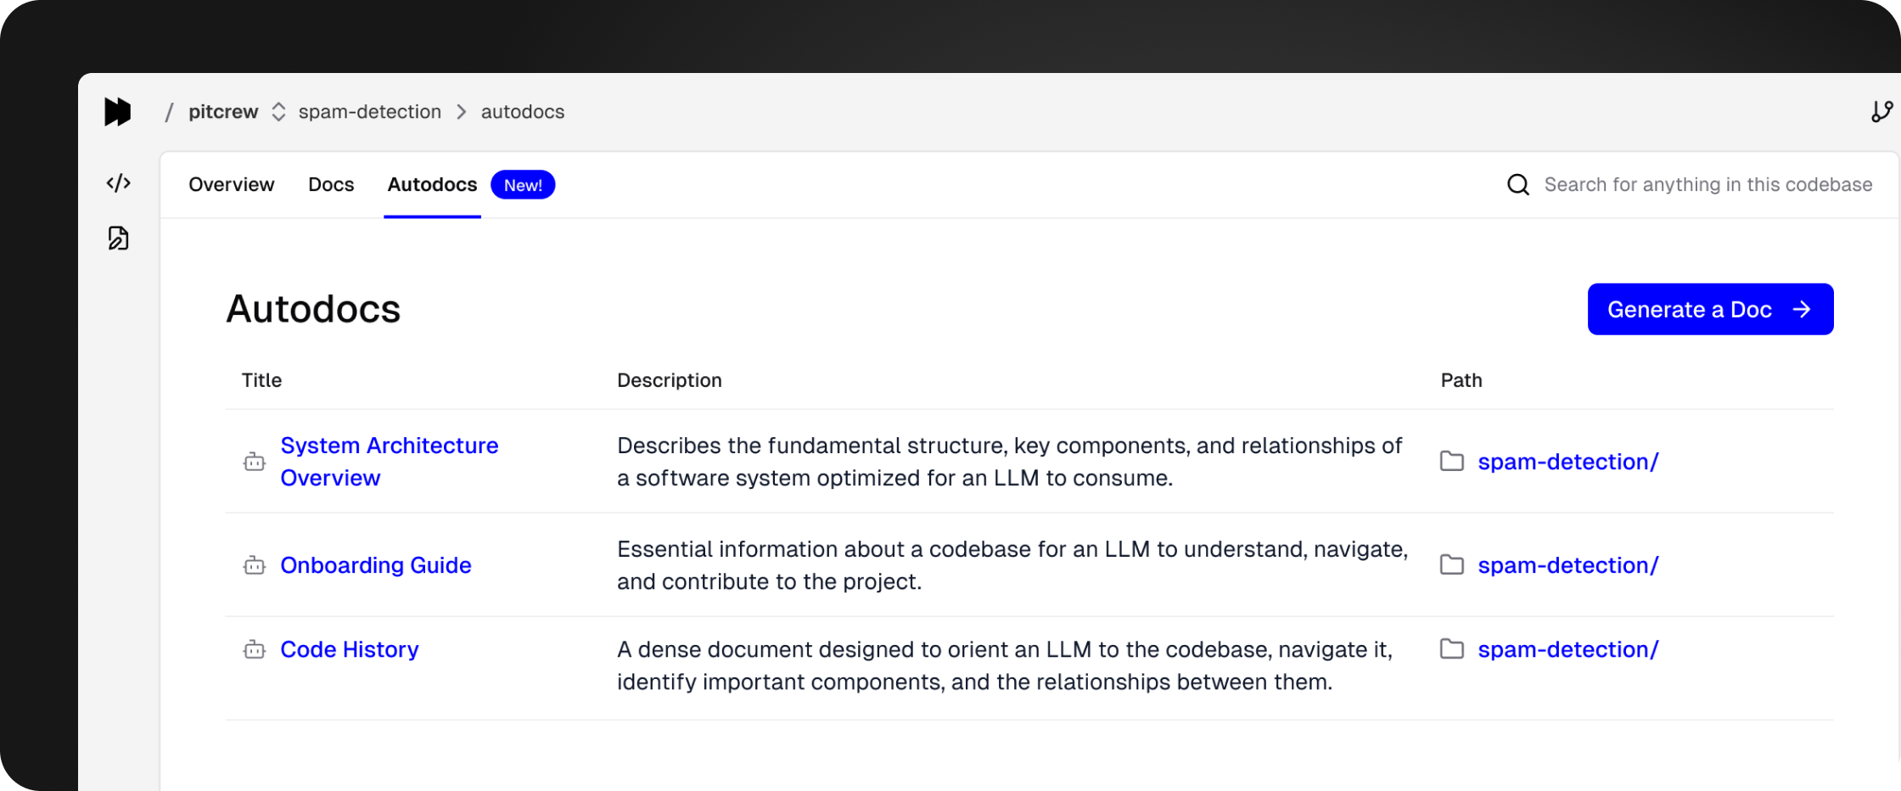This screenshot has height=791, width=1901.
Task: Switch to the Overview tab
Action: (231, 185)
